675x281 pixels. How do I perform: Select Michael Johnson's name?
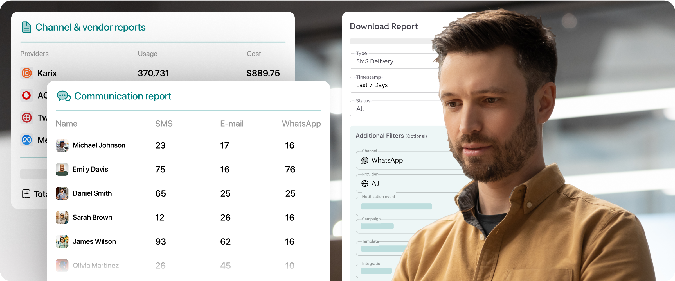(99, 145)
